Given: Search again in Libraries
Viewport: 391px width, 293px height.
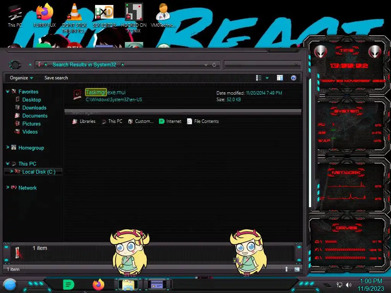Looking at the screenshot, I should tap(84, 121).
